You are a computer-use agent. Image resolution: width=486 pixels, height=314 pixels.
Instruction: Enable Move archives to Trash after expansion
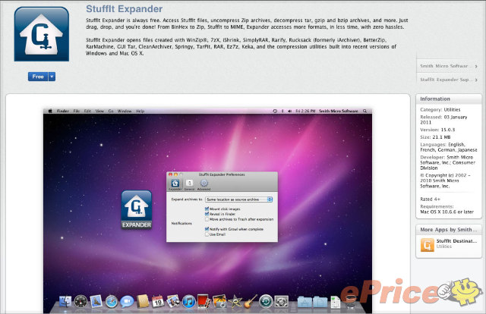point(207,219)
